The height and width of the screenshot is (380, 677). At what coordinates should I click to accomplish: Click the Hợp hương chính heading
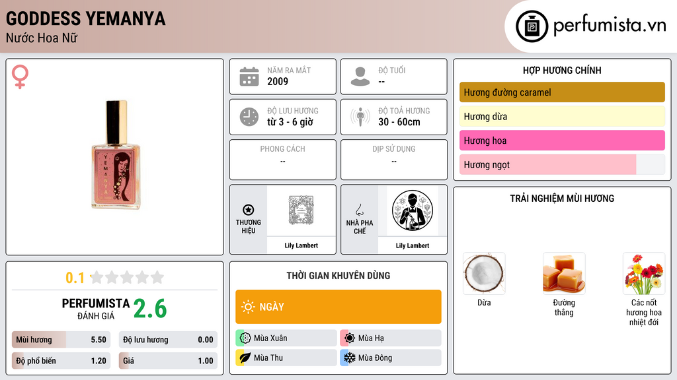(x=562, y=70)
